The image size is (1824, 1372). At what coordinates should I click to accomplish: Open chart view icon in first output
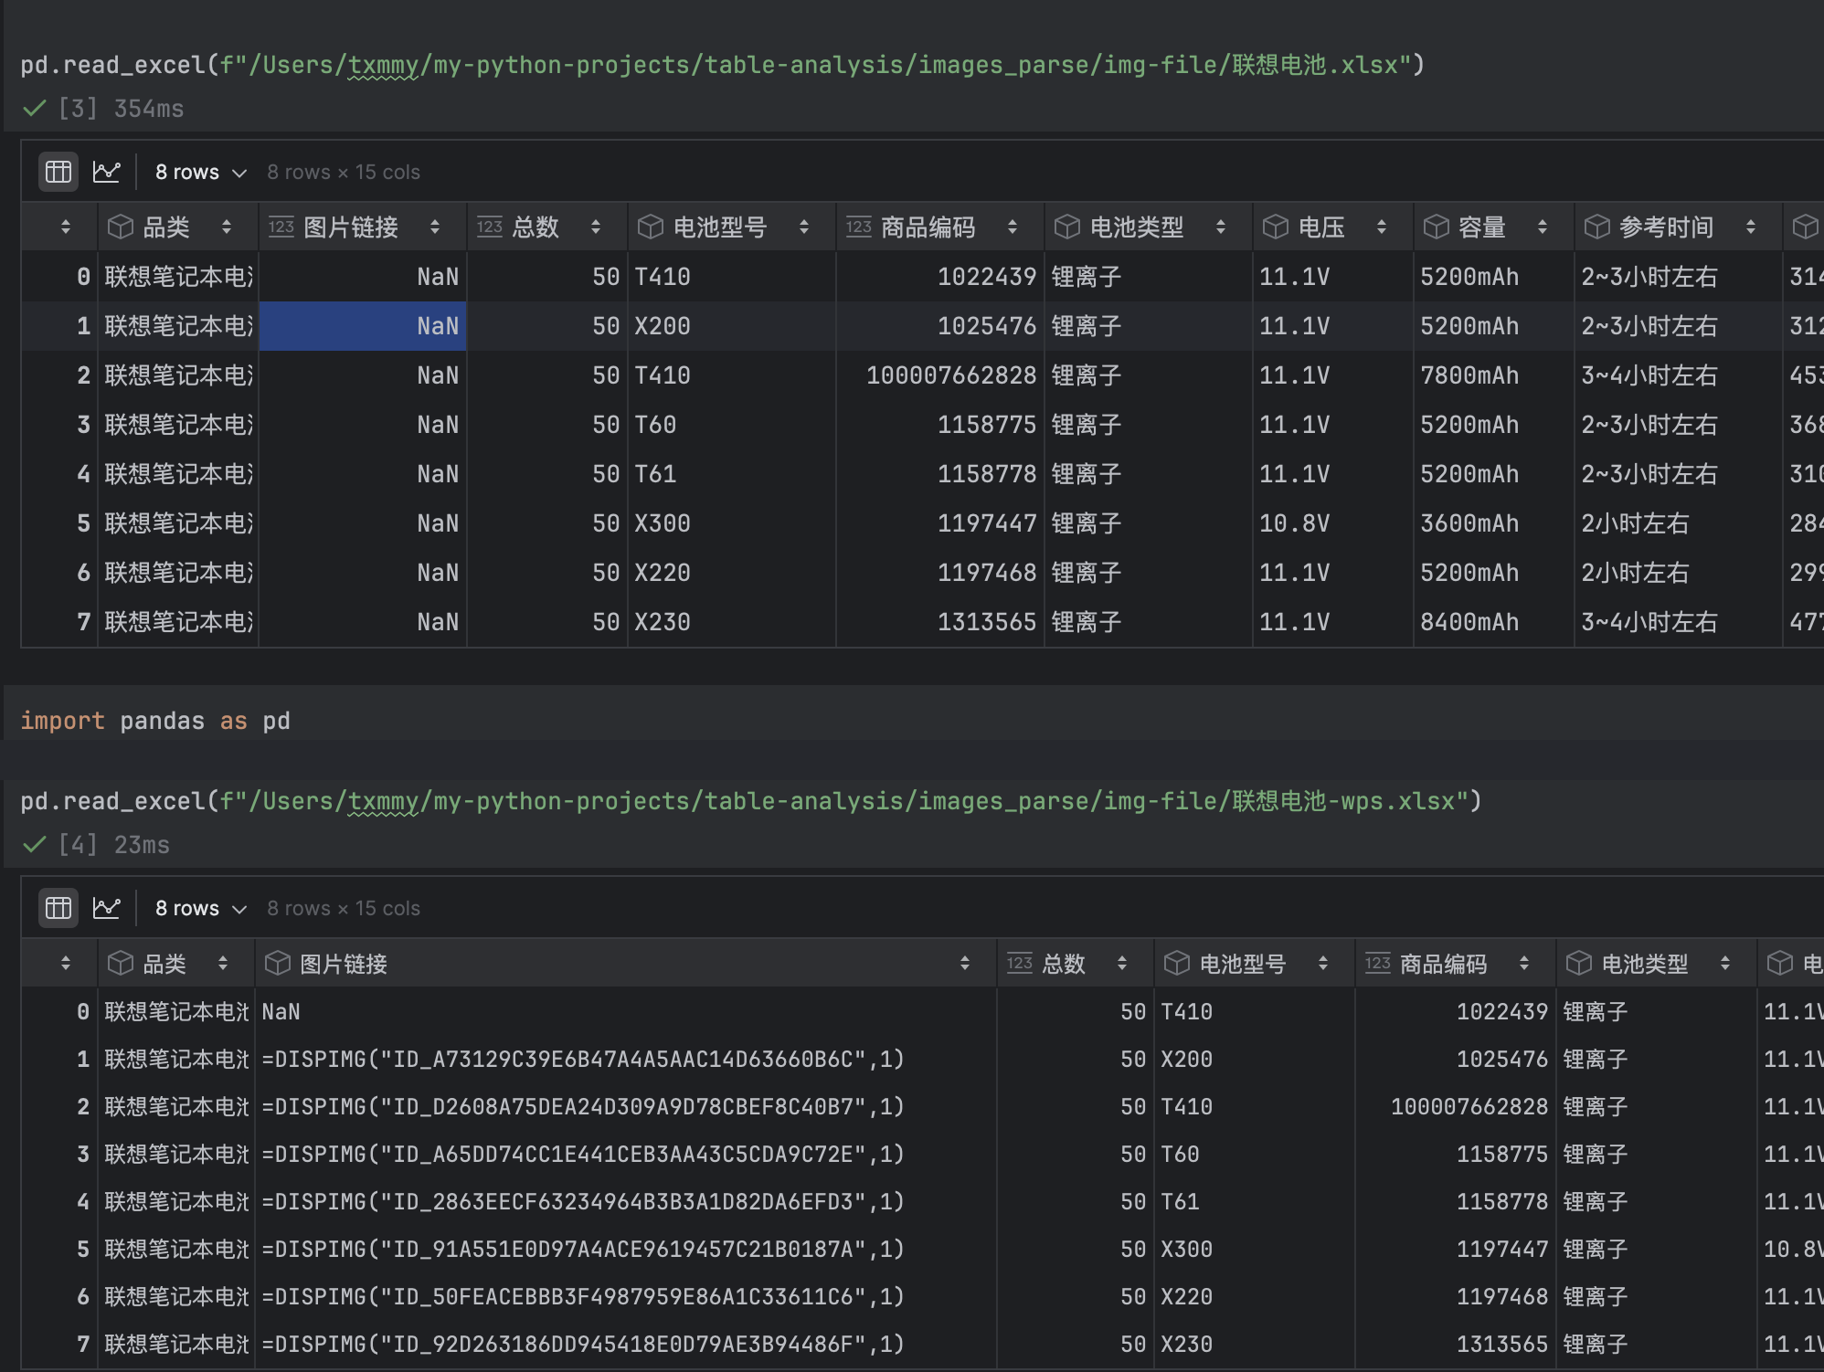coord(107,172)
